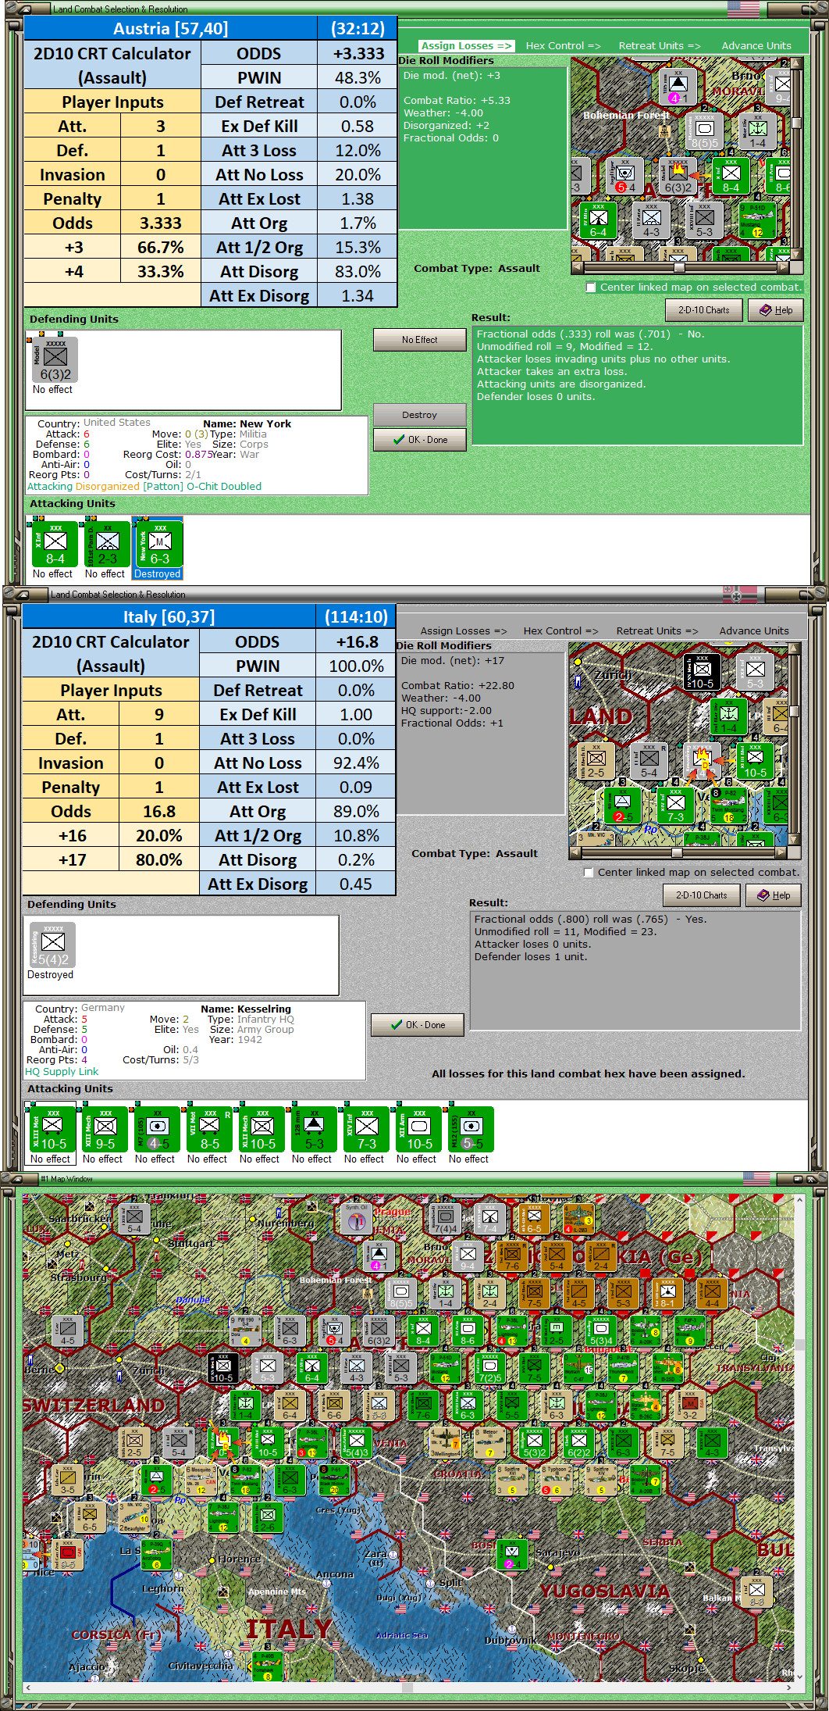Click P-82 Twin Mustang on Italy mini-map
The width and height of the screenshot is (829, 1711).
pos(729,807)
